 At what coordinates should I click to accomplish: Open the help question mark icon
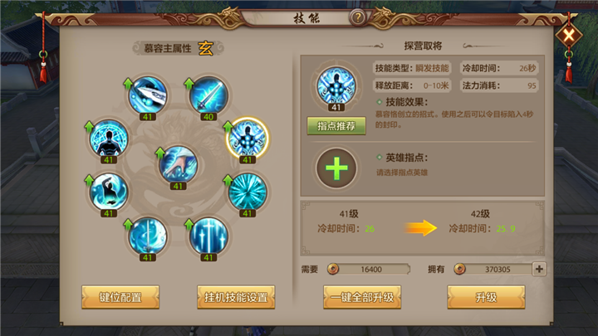(358, 17)
